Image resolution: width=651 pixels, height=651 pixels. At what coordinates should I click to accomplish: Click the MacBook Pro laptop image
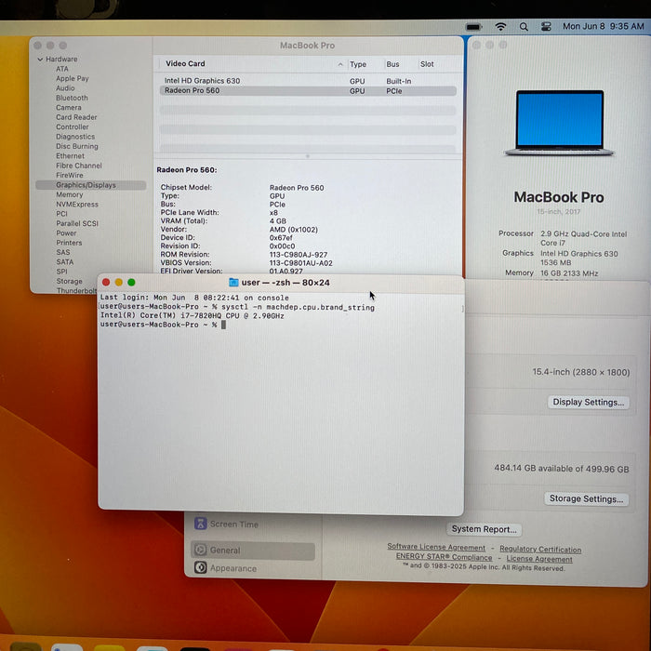(x=559, y=124)
